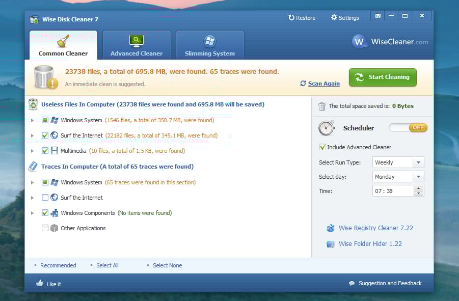Turn on the Scheduler switch
Screen dimensions: 459x301
tap(408, 128)
